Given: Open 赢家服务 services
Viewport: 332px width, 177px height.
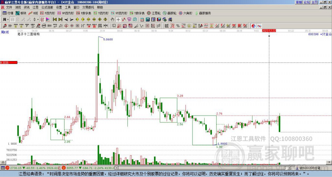Looking at the screenshot, I should pos(203,13).
